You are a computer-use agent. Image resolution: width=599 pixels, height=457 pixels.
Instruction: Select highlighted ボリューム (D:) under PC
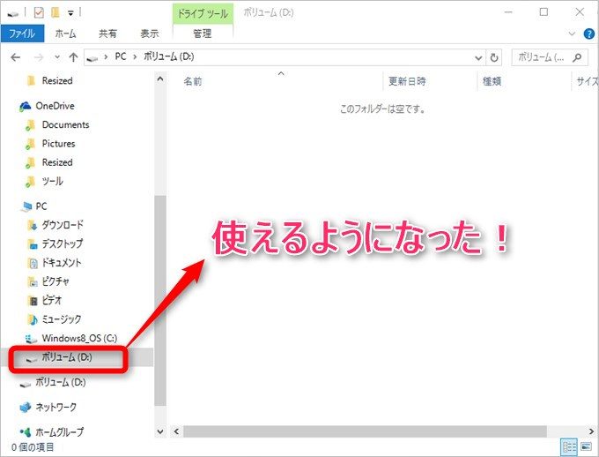(x=67, y=357)
